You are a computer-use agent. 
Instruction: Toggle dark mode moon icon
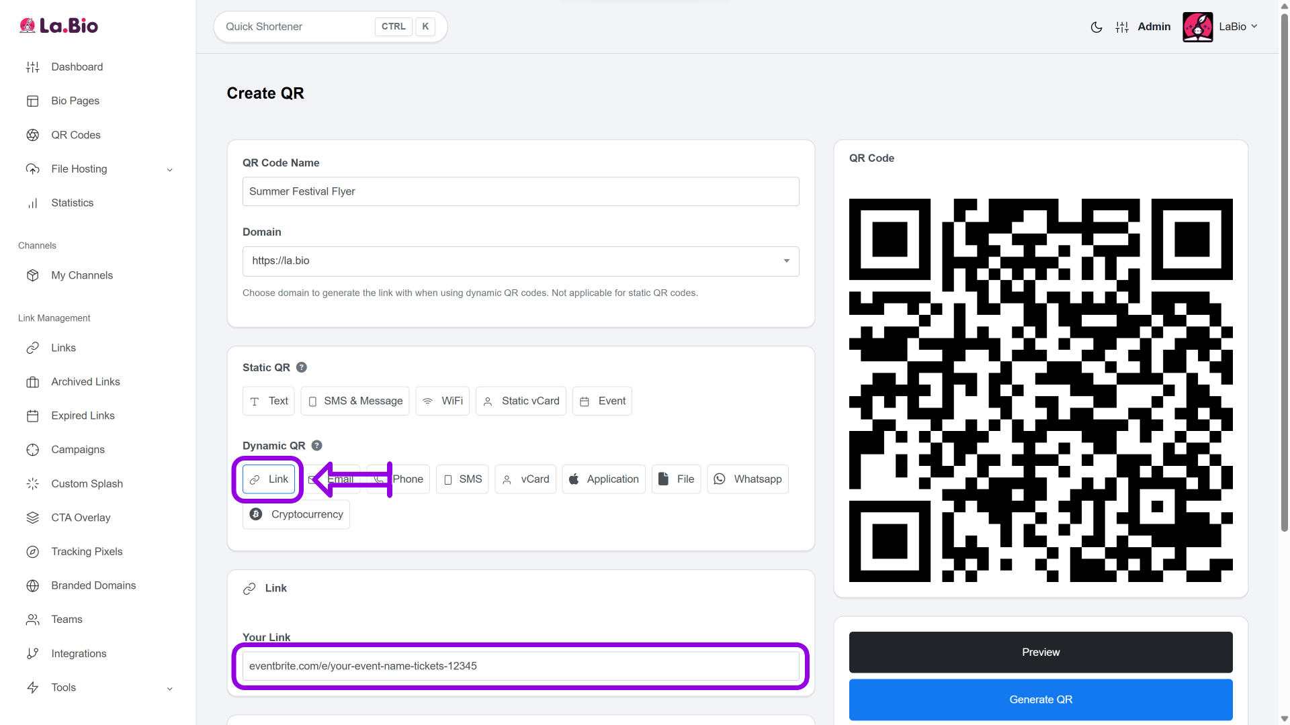(x=1096, y=27)
